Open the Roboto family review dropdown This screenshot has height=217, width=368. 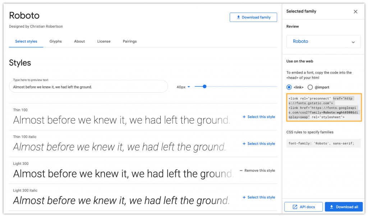point(323,41)
